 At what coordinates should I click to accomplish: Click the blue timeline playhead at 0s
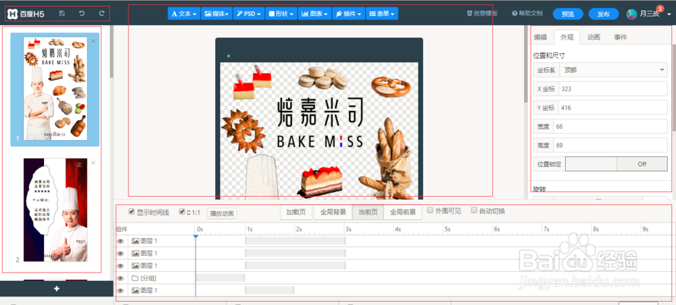click(195, 236)
